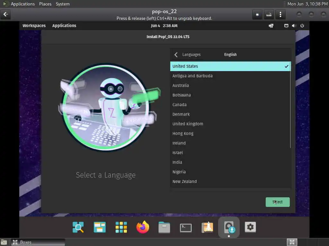Click the Boxes keyboard shortcuts button

coord(269,15)
